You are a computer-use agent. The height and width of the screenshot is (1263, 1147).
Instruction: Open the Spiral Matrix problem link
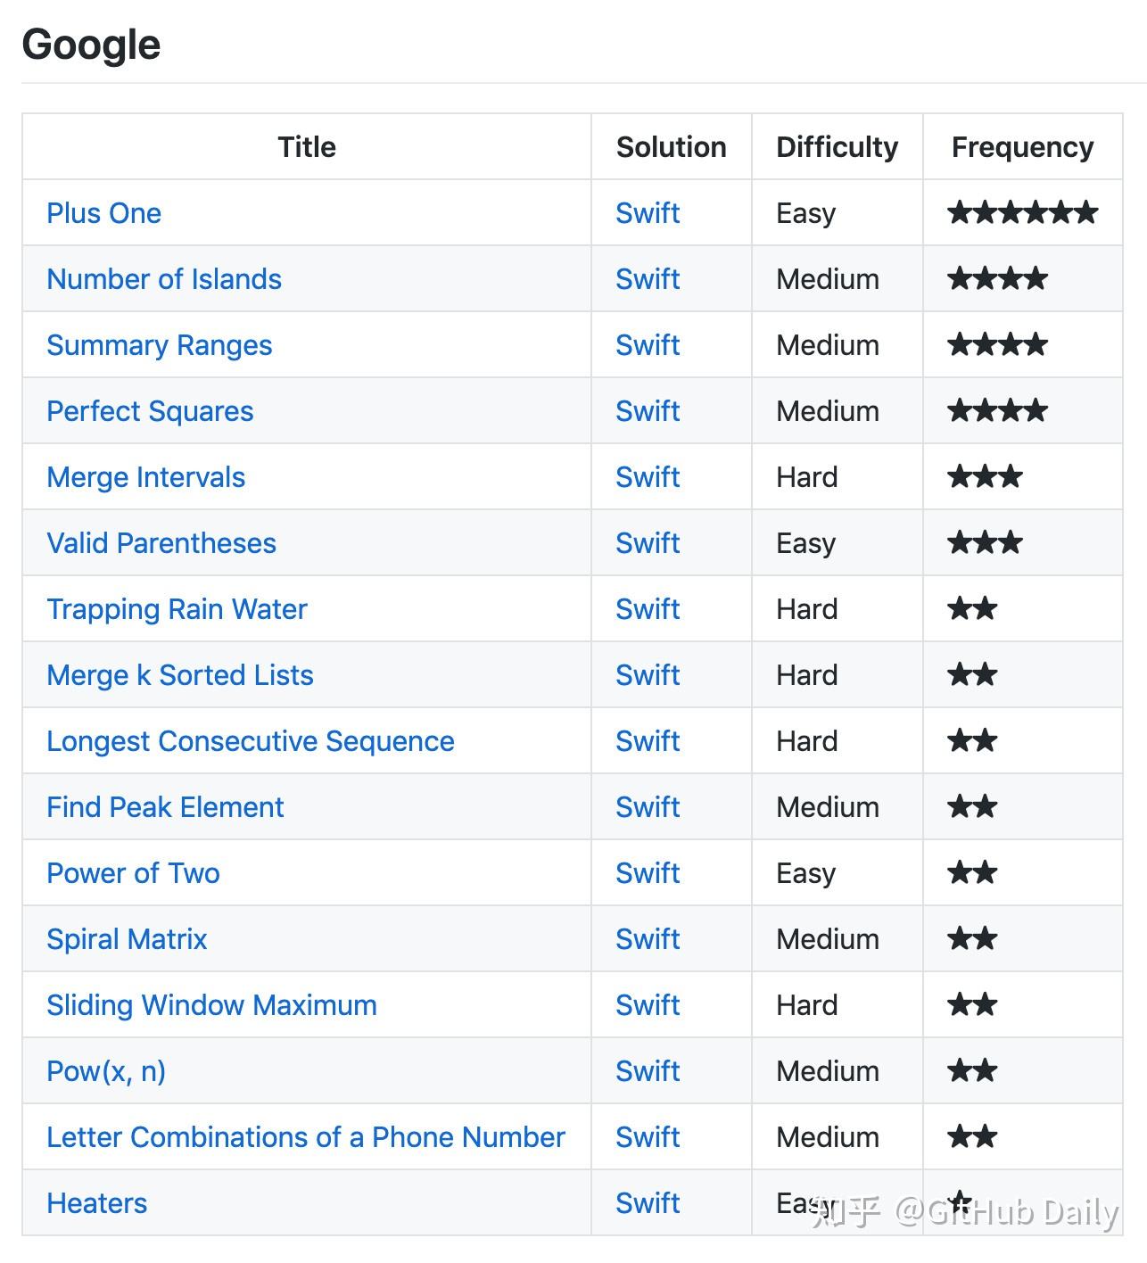click(127, 939)
